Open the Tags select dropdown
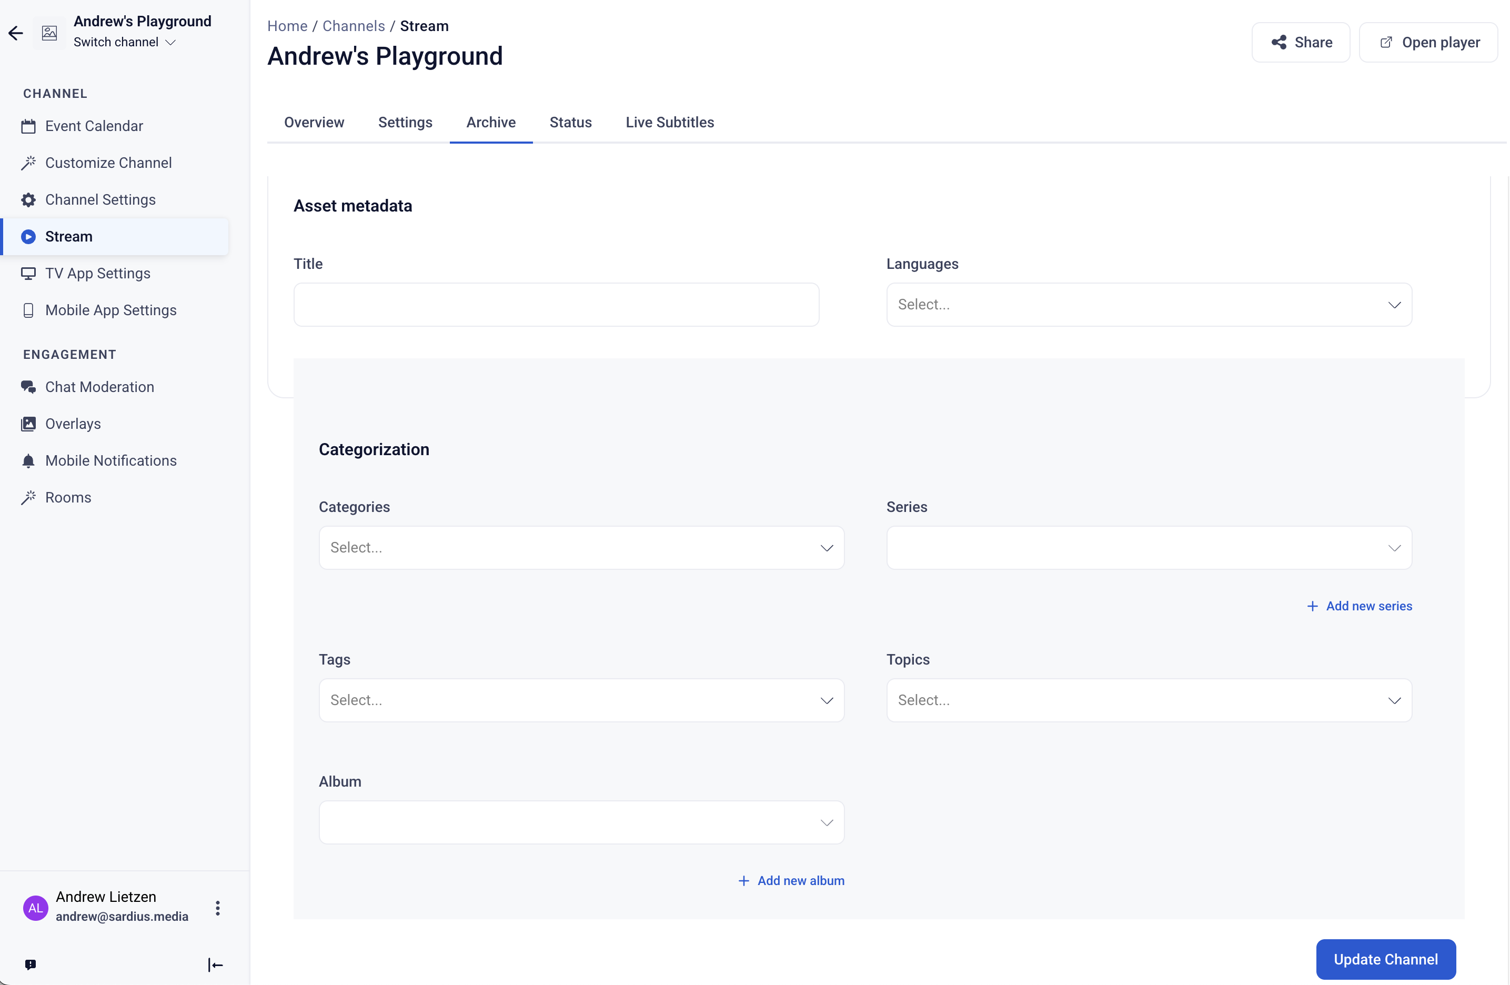This screenshot has height=985, width=1510. point(581,700)
